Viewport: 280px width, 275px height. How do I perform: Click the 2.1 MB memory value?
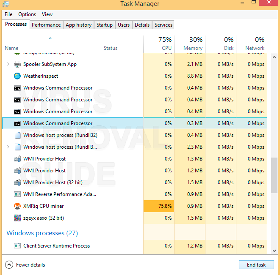coord(194,64)
